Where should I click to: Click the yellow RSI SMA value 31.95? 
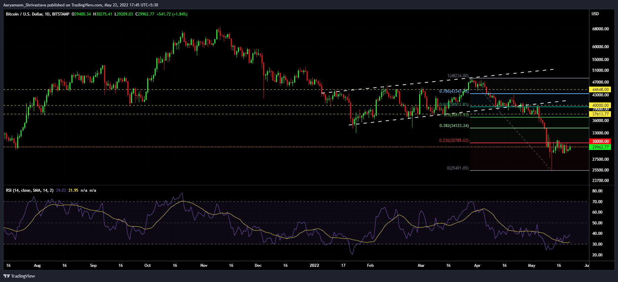pos(73,190)
